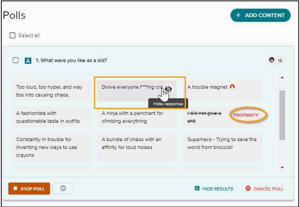Click the hide response eye icon
The width and height of the screenshot is (300, 207).
168,89
